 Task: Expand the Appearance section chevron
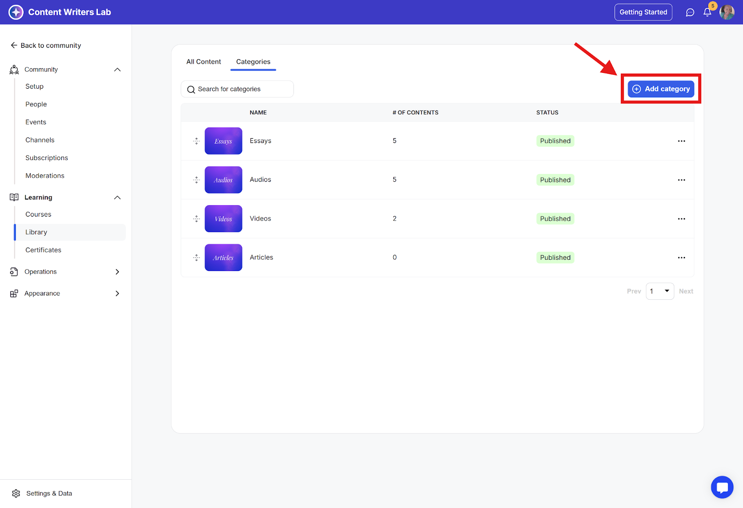(x=117, y=294)
